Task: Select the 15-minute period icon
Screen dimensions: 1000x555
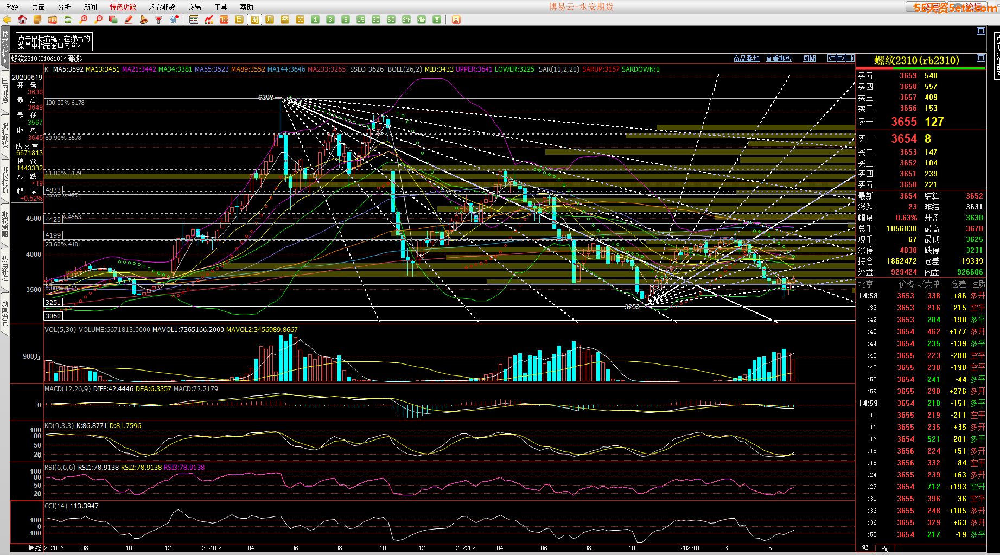Action: 361,20
